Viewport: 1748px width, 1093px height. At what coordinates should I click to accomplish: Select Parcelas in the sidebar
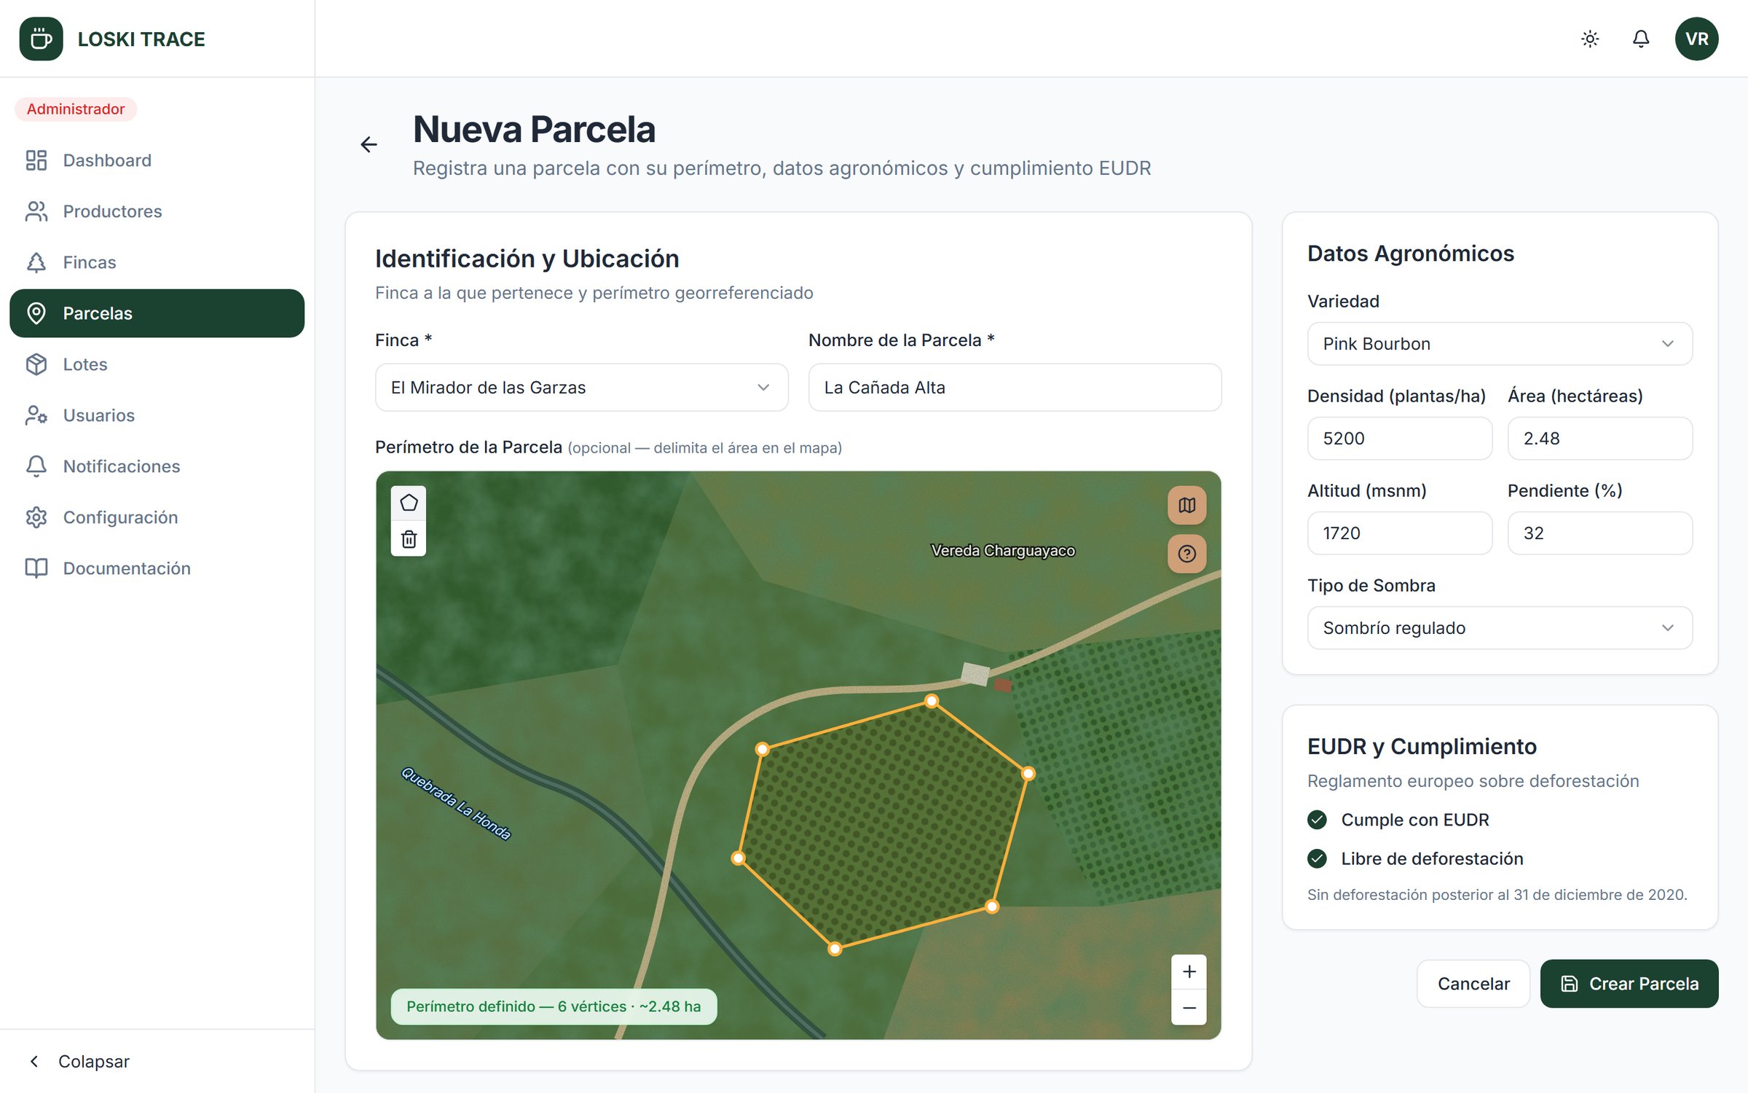(157, 313)
